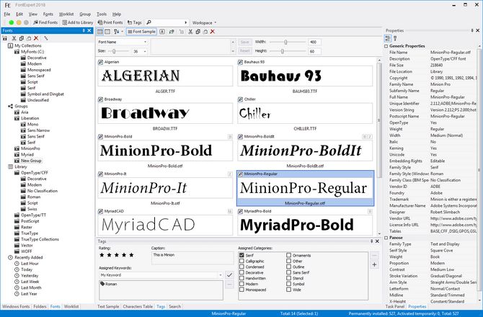The image size is (483, 317).
Task: Select Last Week under Recently Added
Action: point(30,282)
